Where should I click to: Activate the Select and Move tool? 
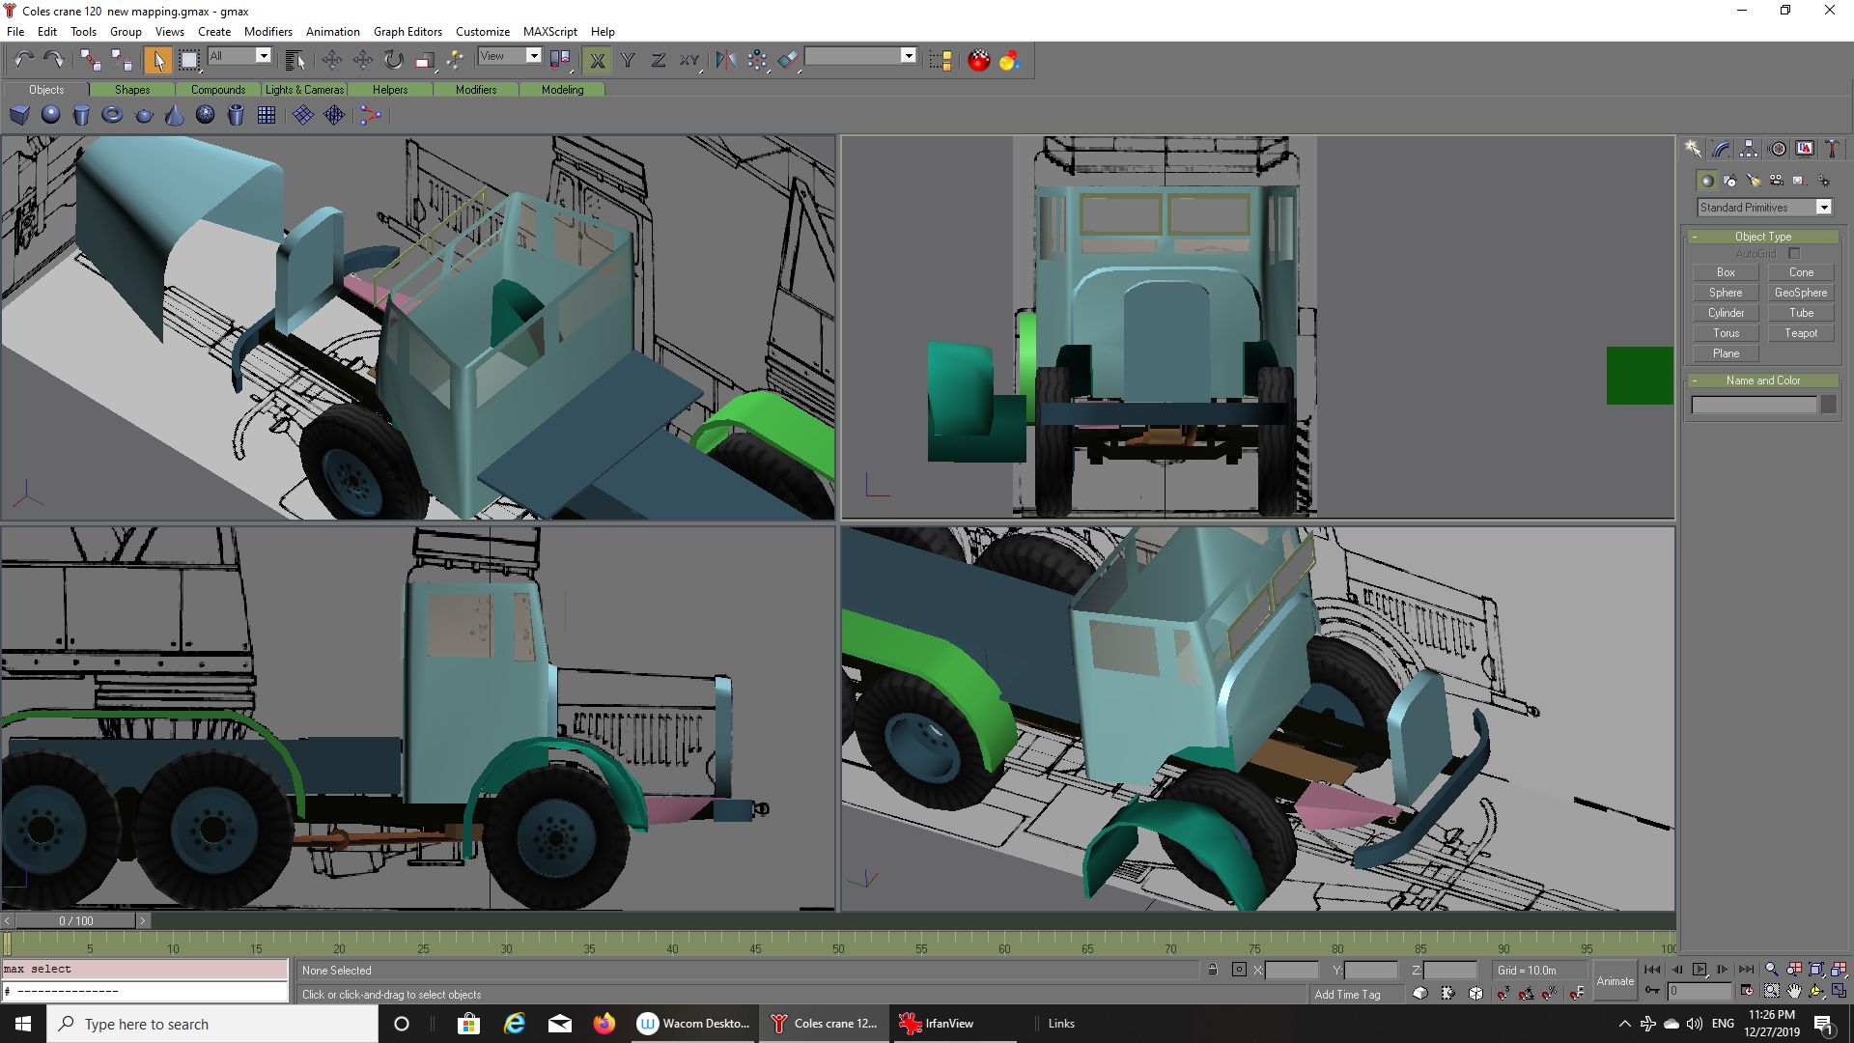tap(331, 60)
